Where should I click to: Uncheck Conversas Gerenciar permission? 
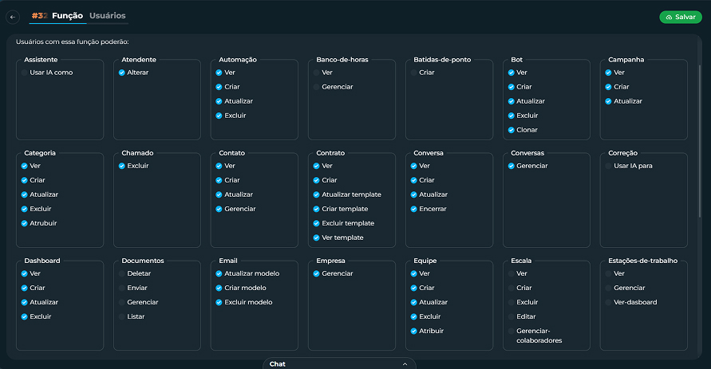[x=511, y=166]
